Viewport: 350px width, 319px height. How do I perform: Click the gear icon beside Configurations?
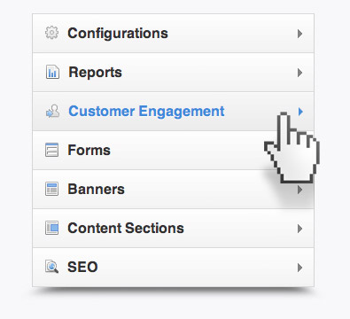click(x=52, y=33)
